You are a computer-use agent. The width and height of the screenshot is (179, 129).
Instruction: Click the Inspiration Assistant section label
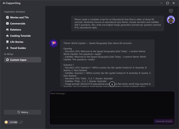(x=15, y=12)
